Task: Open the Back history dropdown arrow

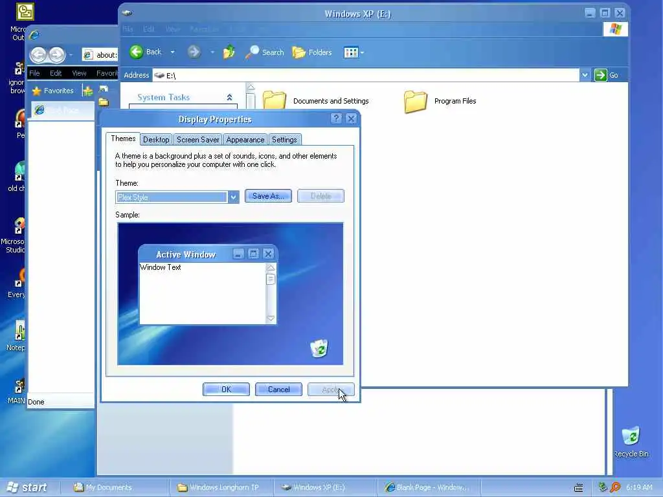Action: pos(172,52)
